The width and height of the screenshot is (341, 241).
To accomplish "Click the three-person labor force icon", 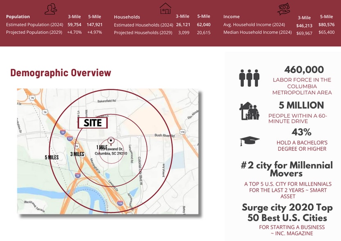I will (249, 77).
